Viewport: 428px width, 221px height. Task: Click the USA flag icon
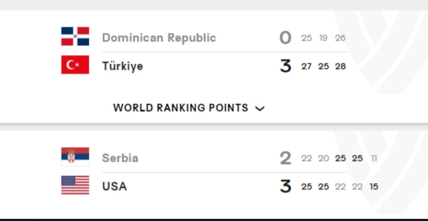click(75, 185)
